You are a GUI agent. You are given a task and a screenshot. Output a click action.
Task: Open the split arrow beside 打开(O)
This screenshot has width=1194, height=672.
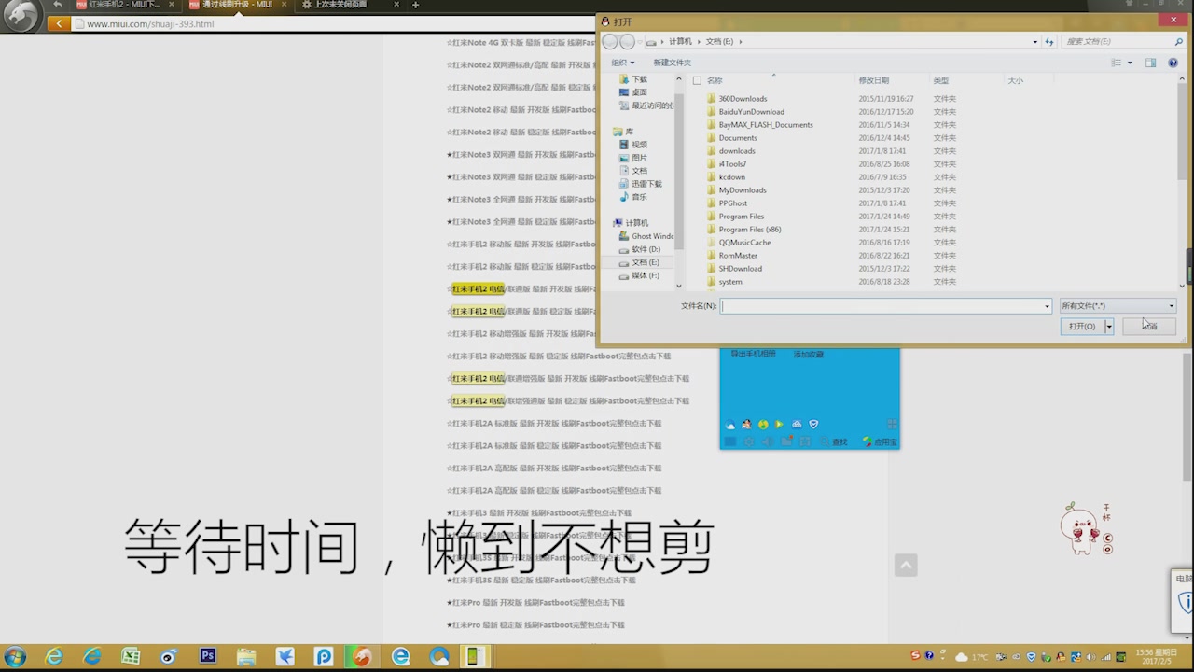(1109, 326)
